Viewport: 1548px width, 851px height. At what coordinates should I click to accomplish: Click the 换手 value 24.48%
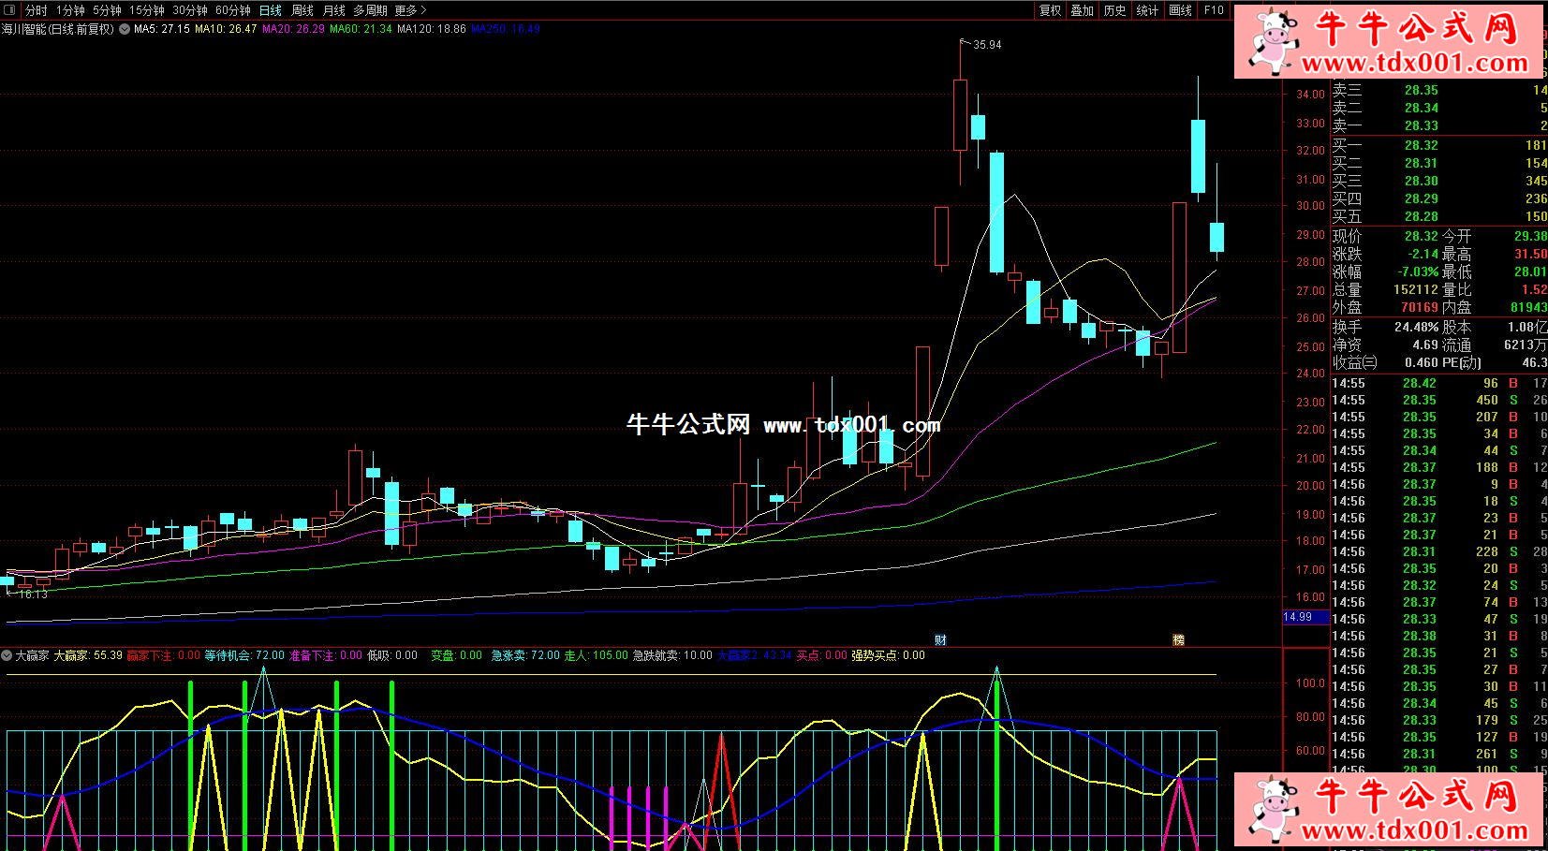pos(1416,328)
